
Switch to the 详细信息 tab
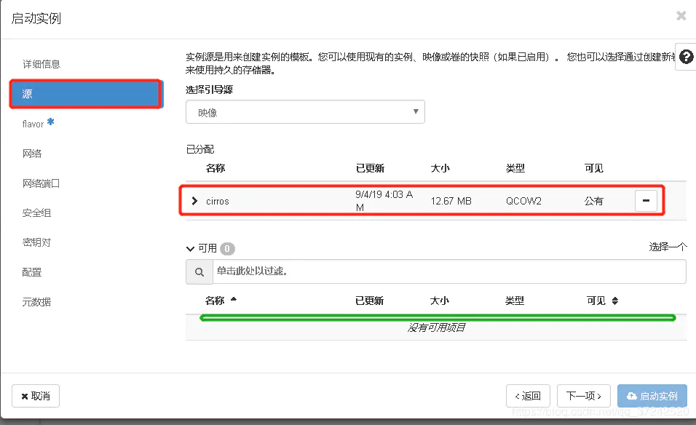[41, 64]
